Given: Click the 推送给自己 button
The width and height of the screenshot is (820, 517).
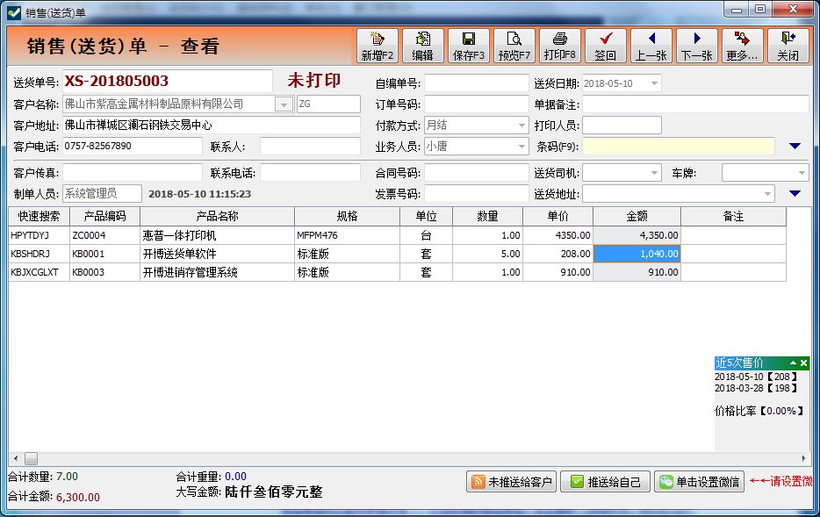Looking at the screenshot, I should tap(605, 482).
